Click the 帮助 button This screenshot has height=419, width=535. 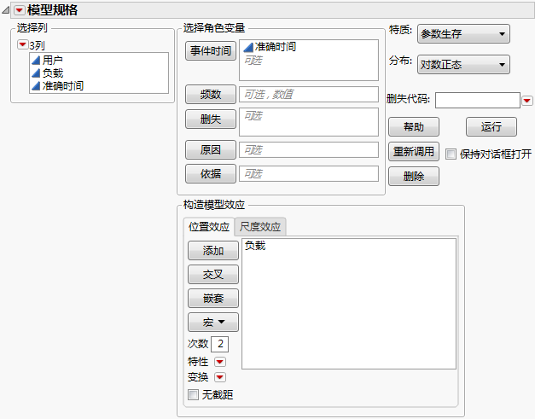414,127
